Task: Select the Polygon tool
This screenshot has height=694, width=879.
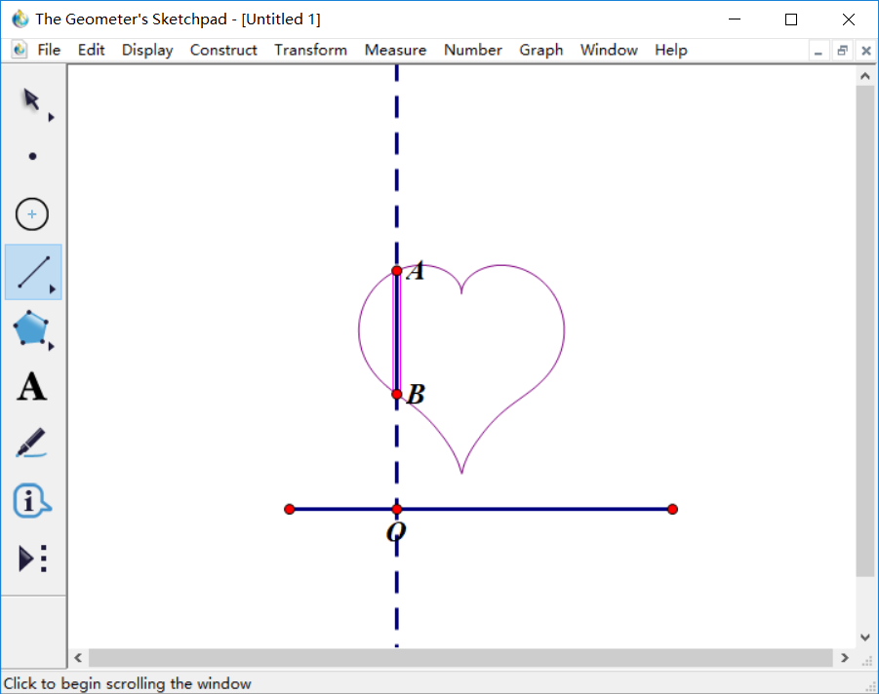Action: [x=32, y=329]
